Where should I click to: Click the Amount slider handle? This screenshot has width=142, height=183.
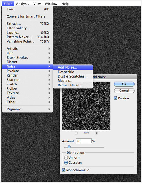[x=69, y=146]
